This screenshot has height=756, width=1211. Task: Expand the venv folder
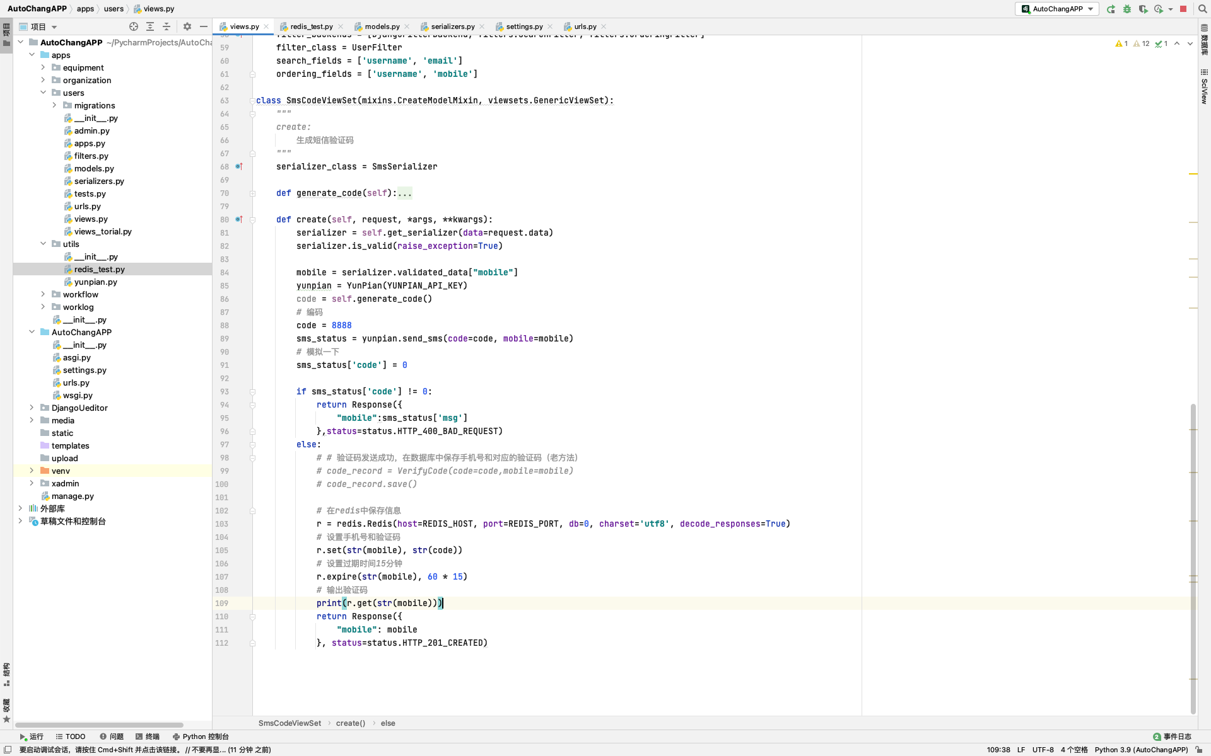tap(32, 471)
